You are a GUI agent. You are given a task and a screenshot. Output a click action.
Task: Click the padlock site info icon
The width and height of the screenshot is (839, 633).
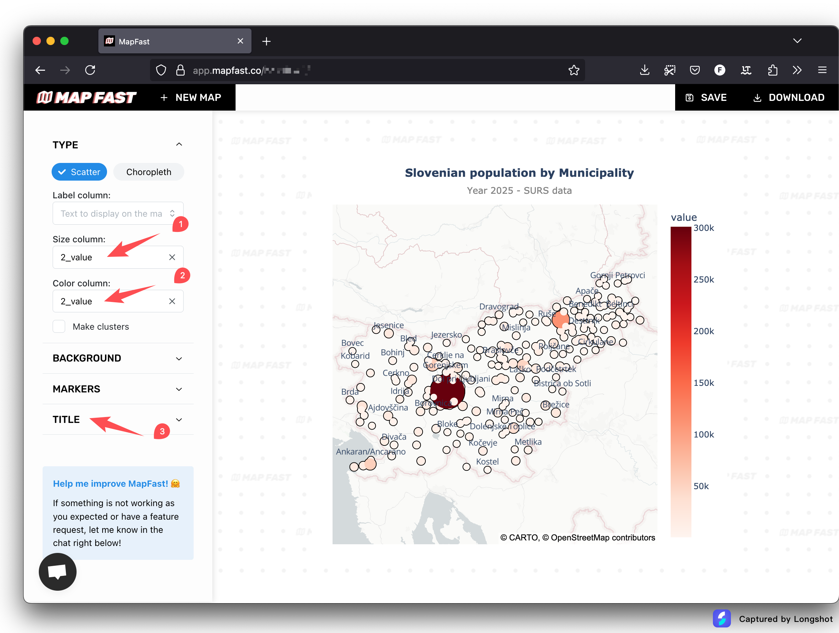[180, 70]
